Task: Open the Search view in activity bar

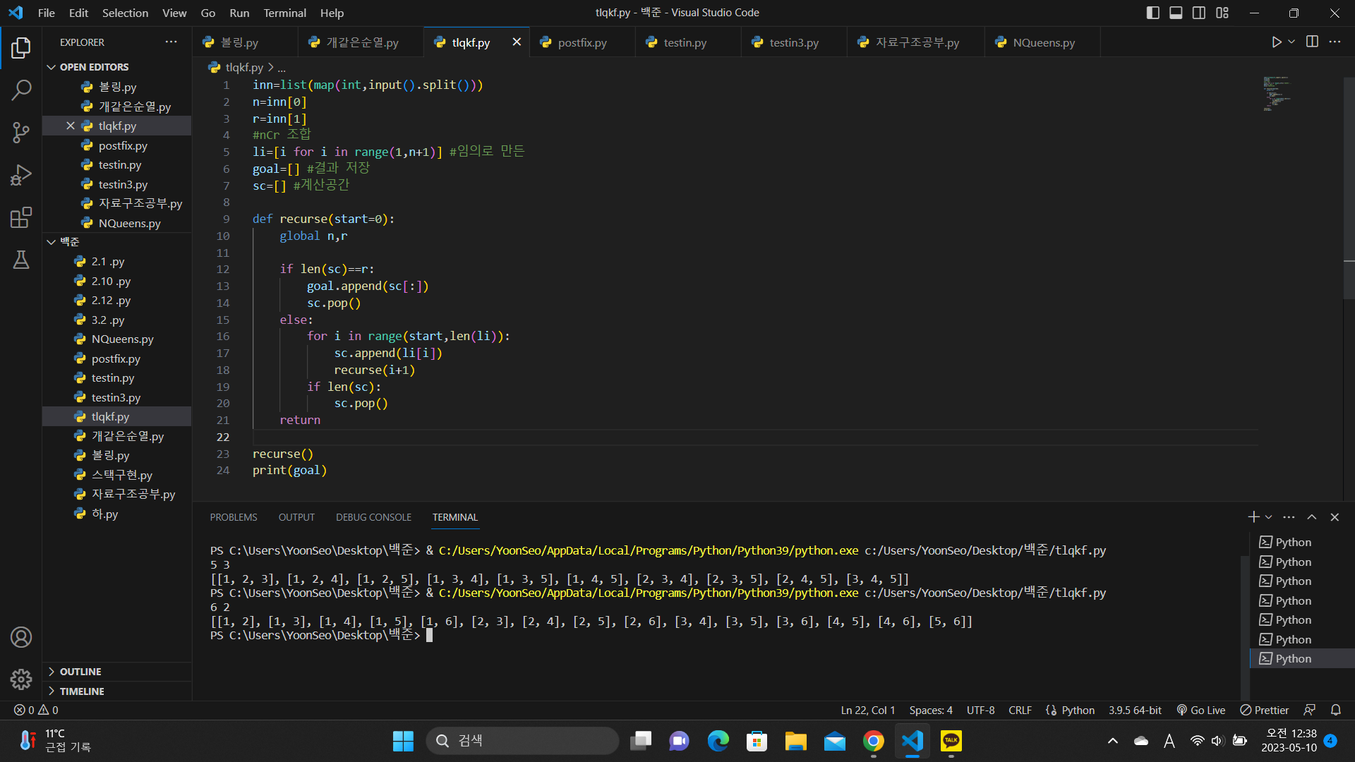Action: (21, 90)
